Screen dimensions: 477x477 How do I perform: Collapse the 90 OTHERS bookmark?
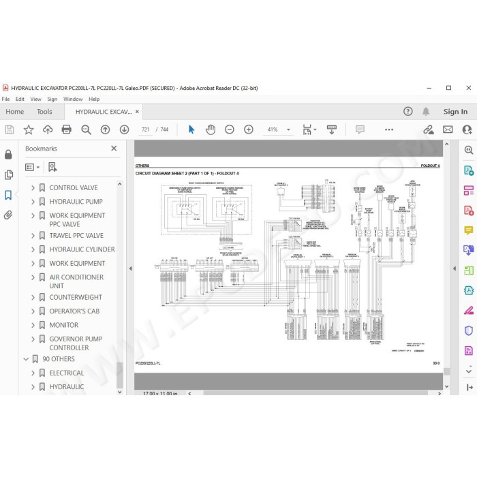26,359
